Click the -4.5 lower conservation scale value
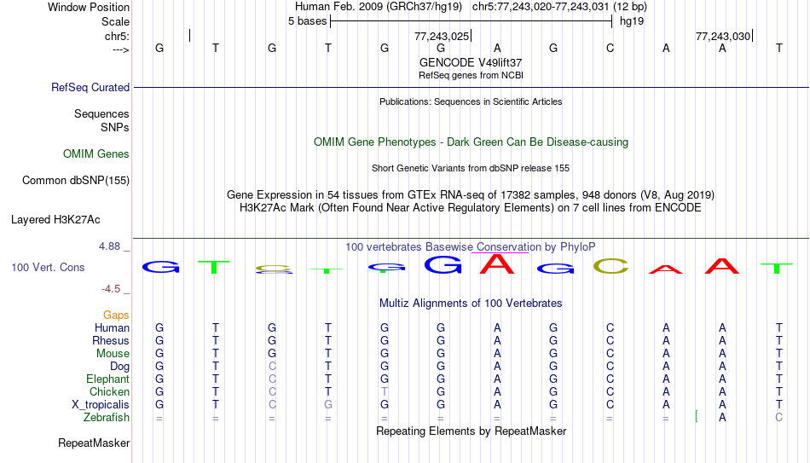Image resolution: width=810 pixels, height=463 pixels. (111, 289)
